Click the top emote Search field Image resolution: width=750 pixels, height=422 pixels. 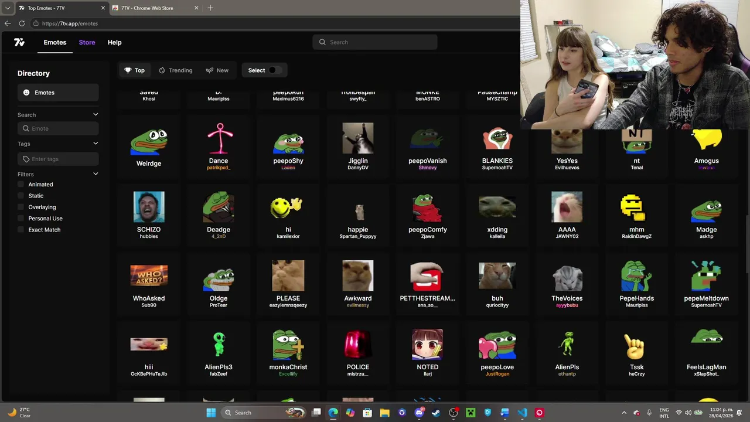coord(375,42)
